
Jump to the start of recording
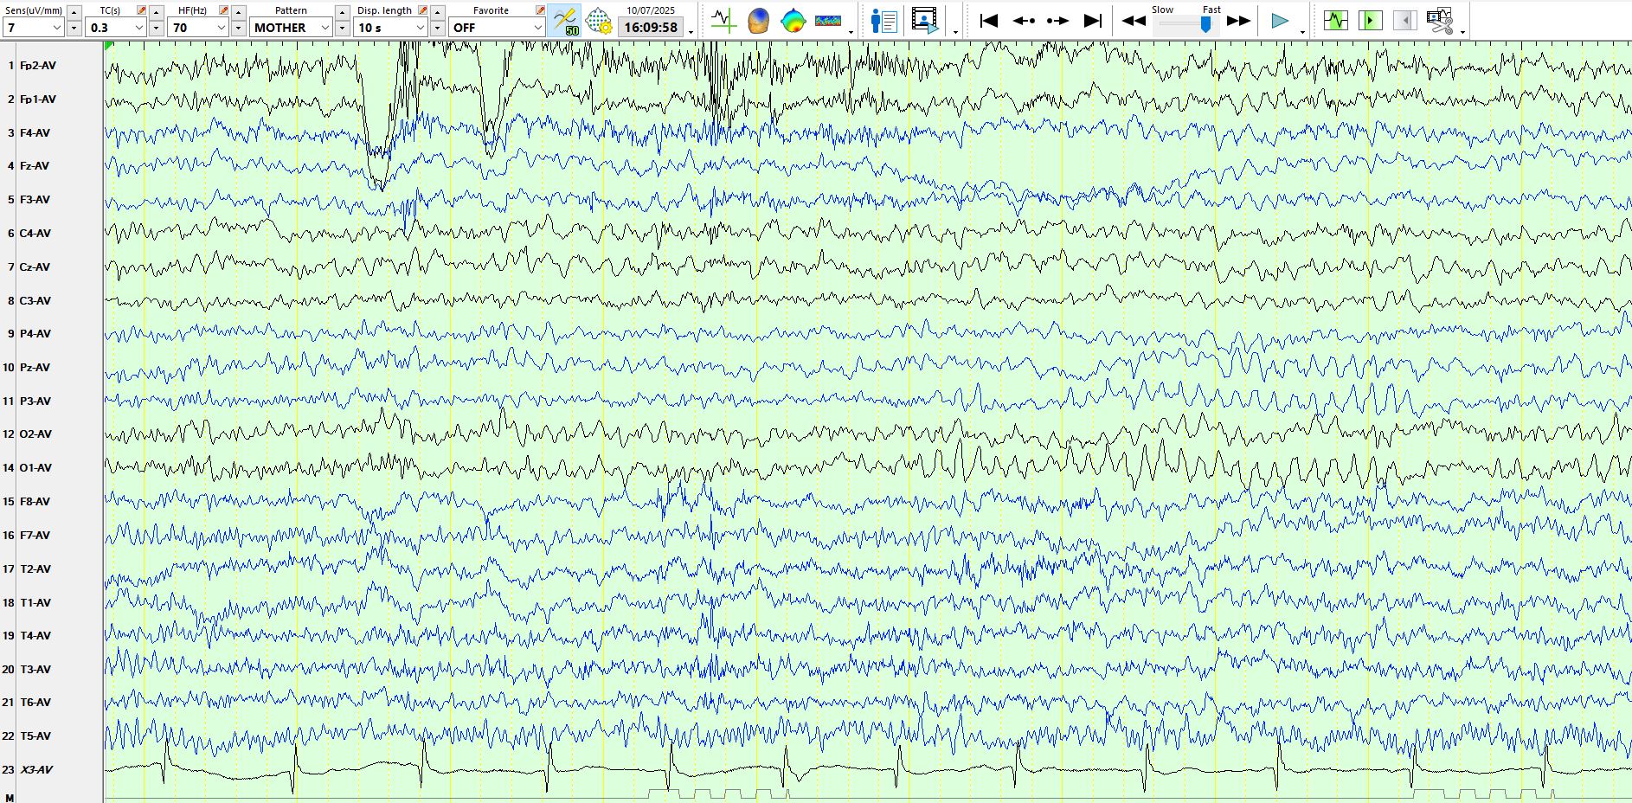click(x=988, y=21)
